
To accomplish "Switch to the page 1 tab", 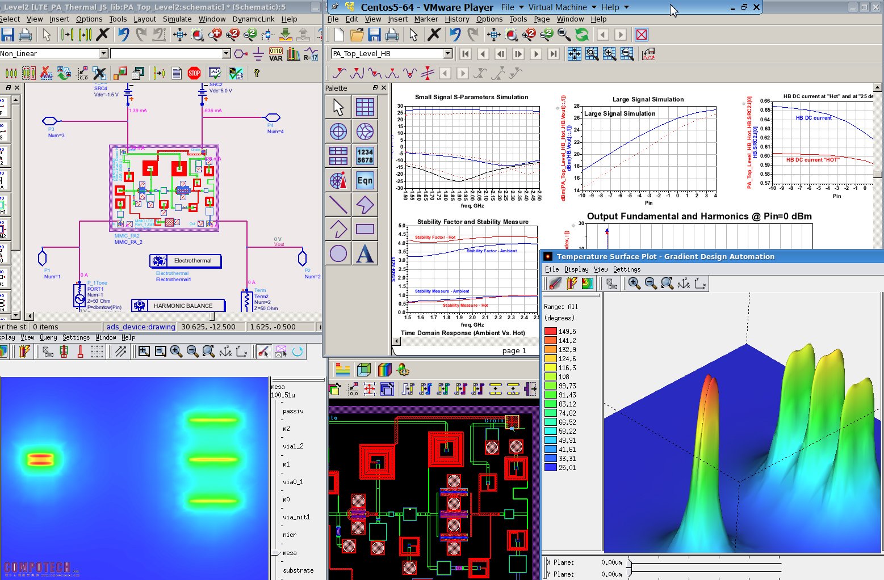I will (514, 350).
